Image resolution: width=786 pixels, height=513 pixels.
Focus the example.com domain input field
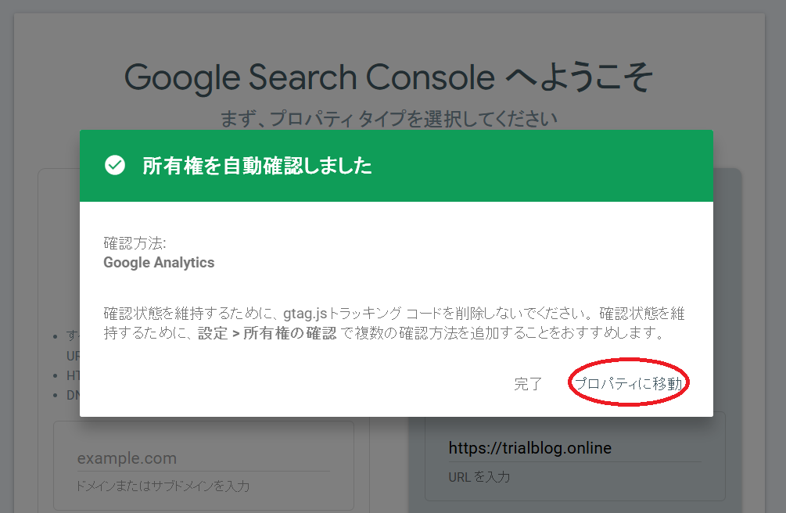click(x=203, y=458)
